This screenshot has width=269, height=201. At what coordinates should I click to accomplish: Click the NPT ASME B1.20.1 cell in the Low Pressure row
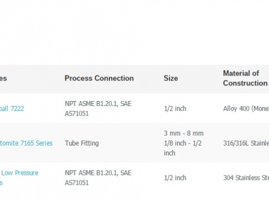tap(98, 178)
